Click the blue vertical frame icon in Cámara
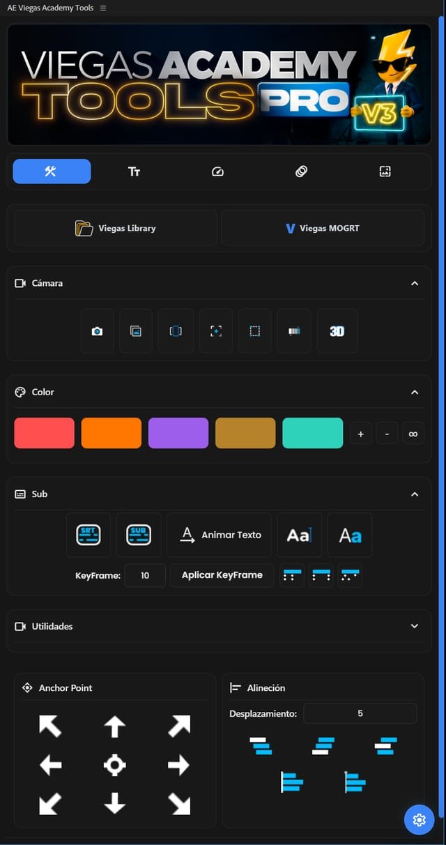 (x=176, y=331)
